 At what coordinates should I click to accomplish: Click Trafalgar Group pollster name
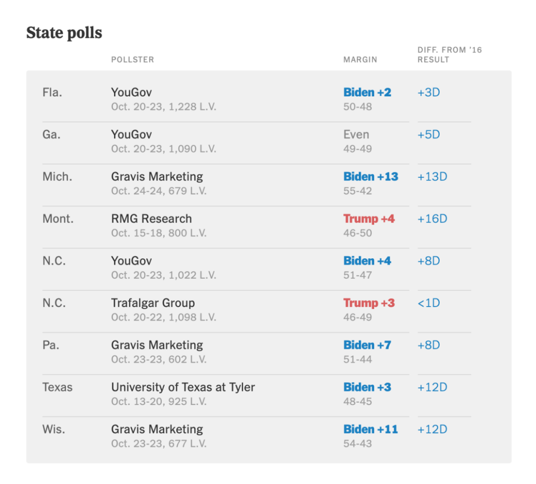pos(153,303)
